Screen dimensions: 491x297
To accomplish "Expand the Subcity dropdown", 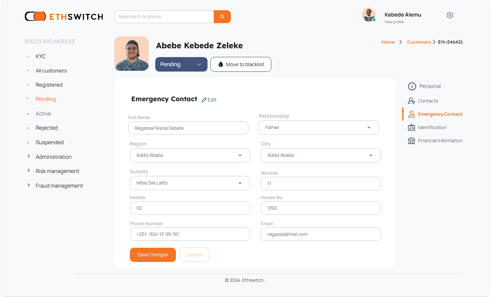I will pos(190,183).
